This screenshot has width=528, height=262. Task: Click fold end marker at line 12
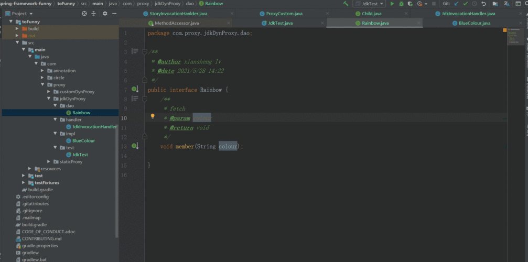[x=145, y=136]
